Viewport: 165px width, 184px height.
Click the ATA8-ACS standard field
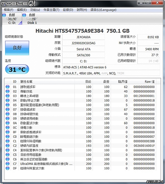[111, 67]
